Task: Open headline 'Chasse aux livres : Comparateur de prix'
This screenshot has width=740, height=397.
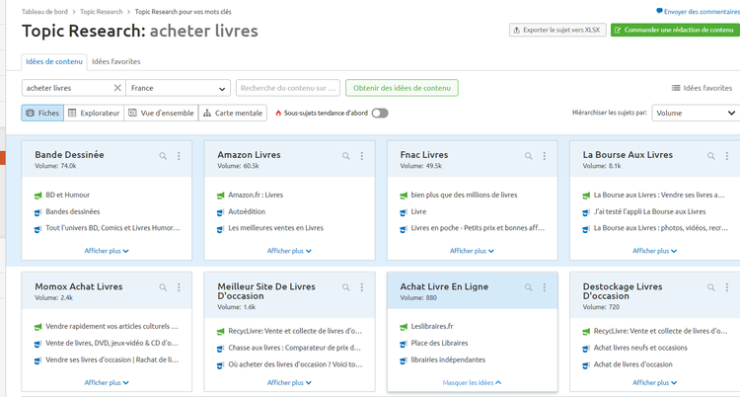Action: point(294,348)
